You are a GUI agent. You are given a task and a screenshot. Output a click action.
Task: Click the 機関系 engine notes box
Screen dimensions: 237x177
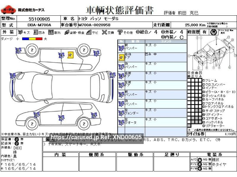[x=97, y=164]
